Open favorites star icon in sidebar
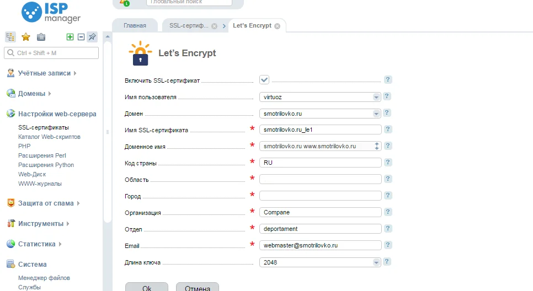Image resolution: width=533 pixels, height=291 pixels. point(26,37)
